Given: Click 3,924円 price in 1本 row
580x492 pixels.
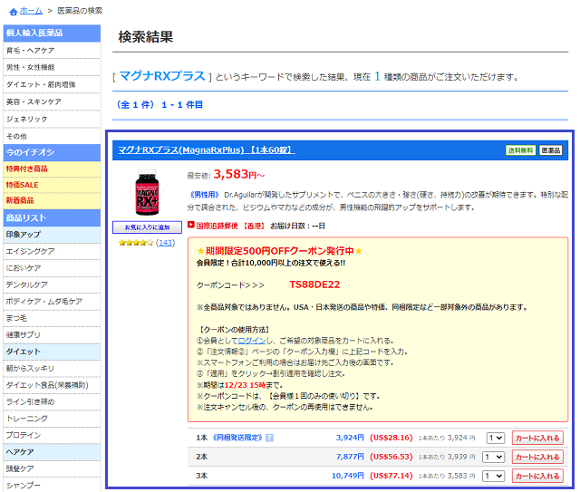Looking at the screenshot, I should 350,438.
